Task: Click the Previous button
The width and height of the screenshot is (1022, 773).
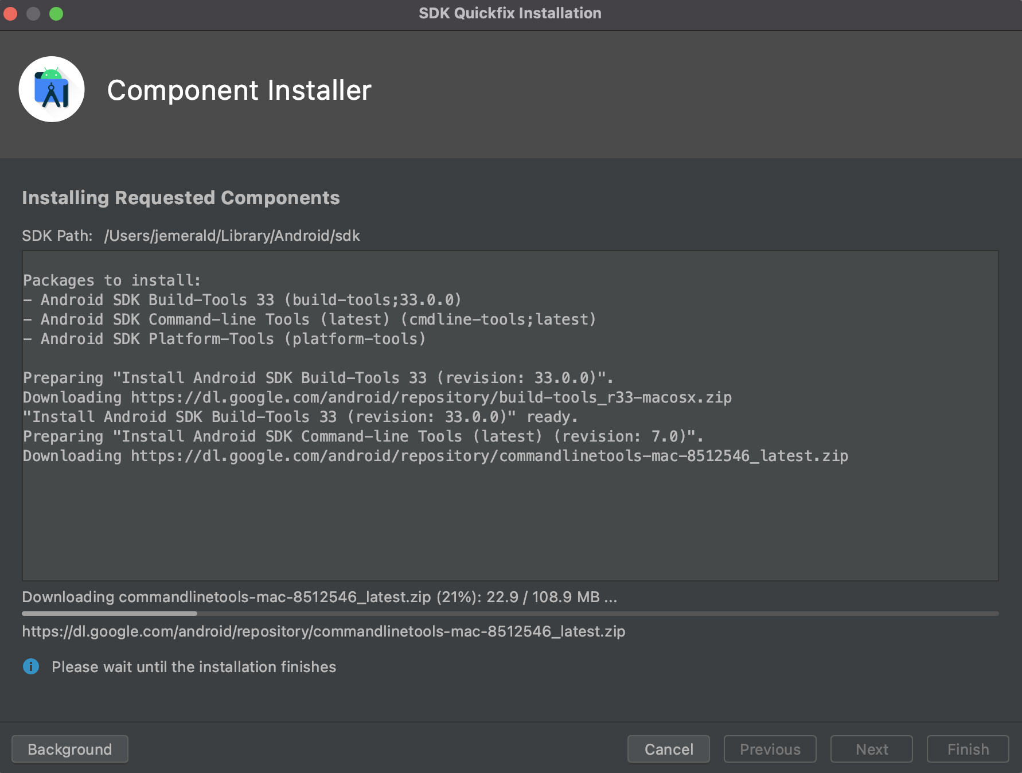Action: pyautogui.click(x=770, y=749)
